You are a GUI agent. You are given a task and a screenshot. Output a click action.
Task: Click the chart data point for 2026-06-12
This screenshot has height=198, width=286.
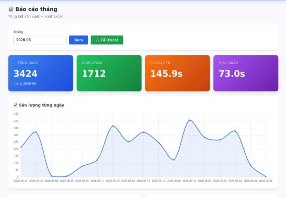coord(113,126)
